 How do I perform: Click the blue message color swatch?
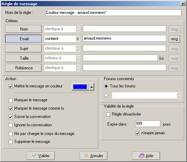80,87
